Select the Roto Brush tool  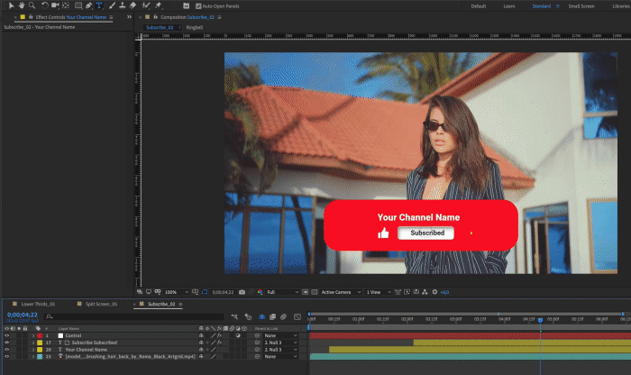146,5
